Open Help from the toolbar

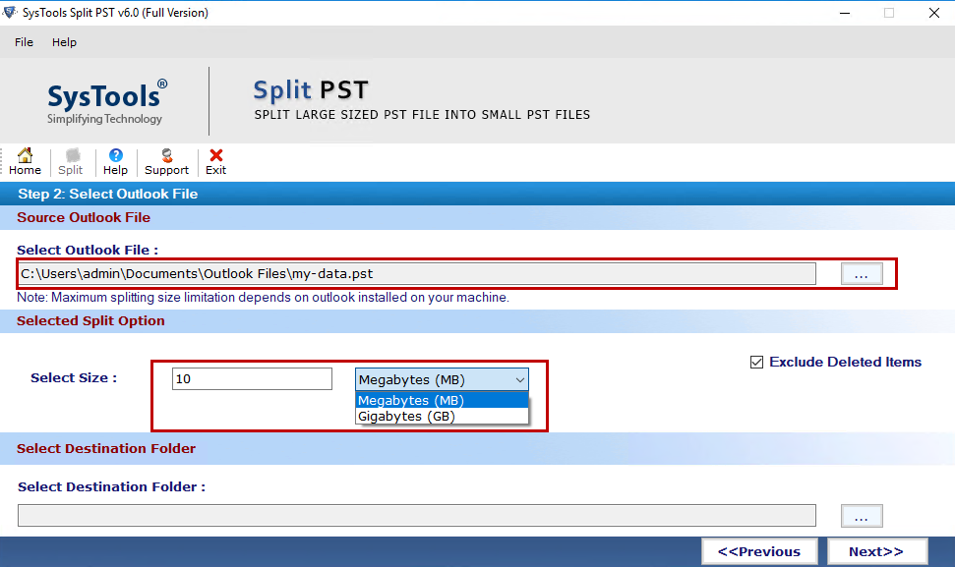point(115,162)
